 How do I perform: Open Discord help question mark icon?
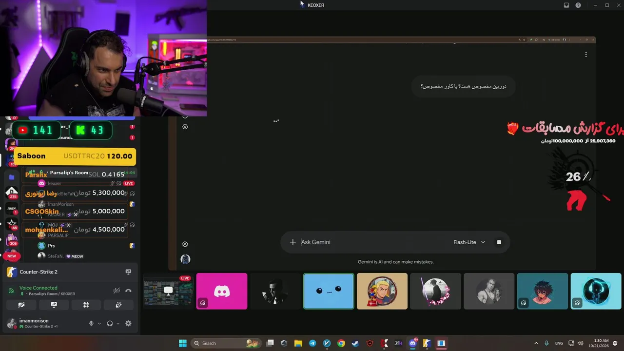click(x=578, y=5)
